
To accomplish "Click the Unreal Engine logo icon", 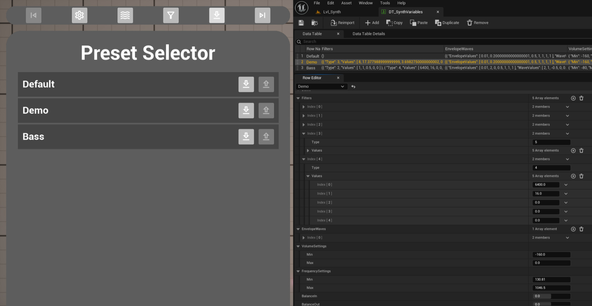I will [302, 8].
